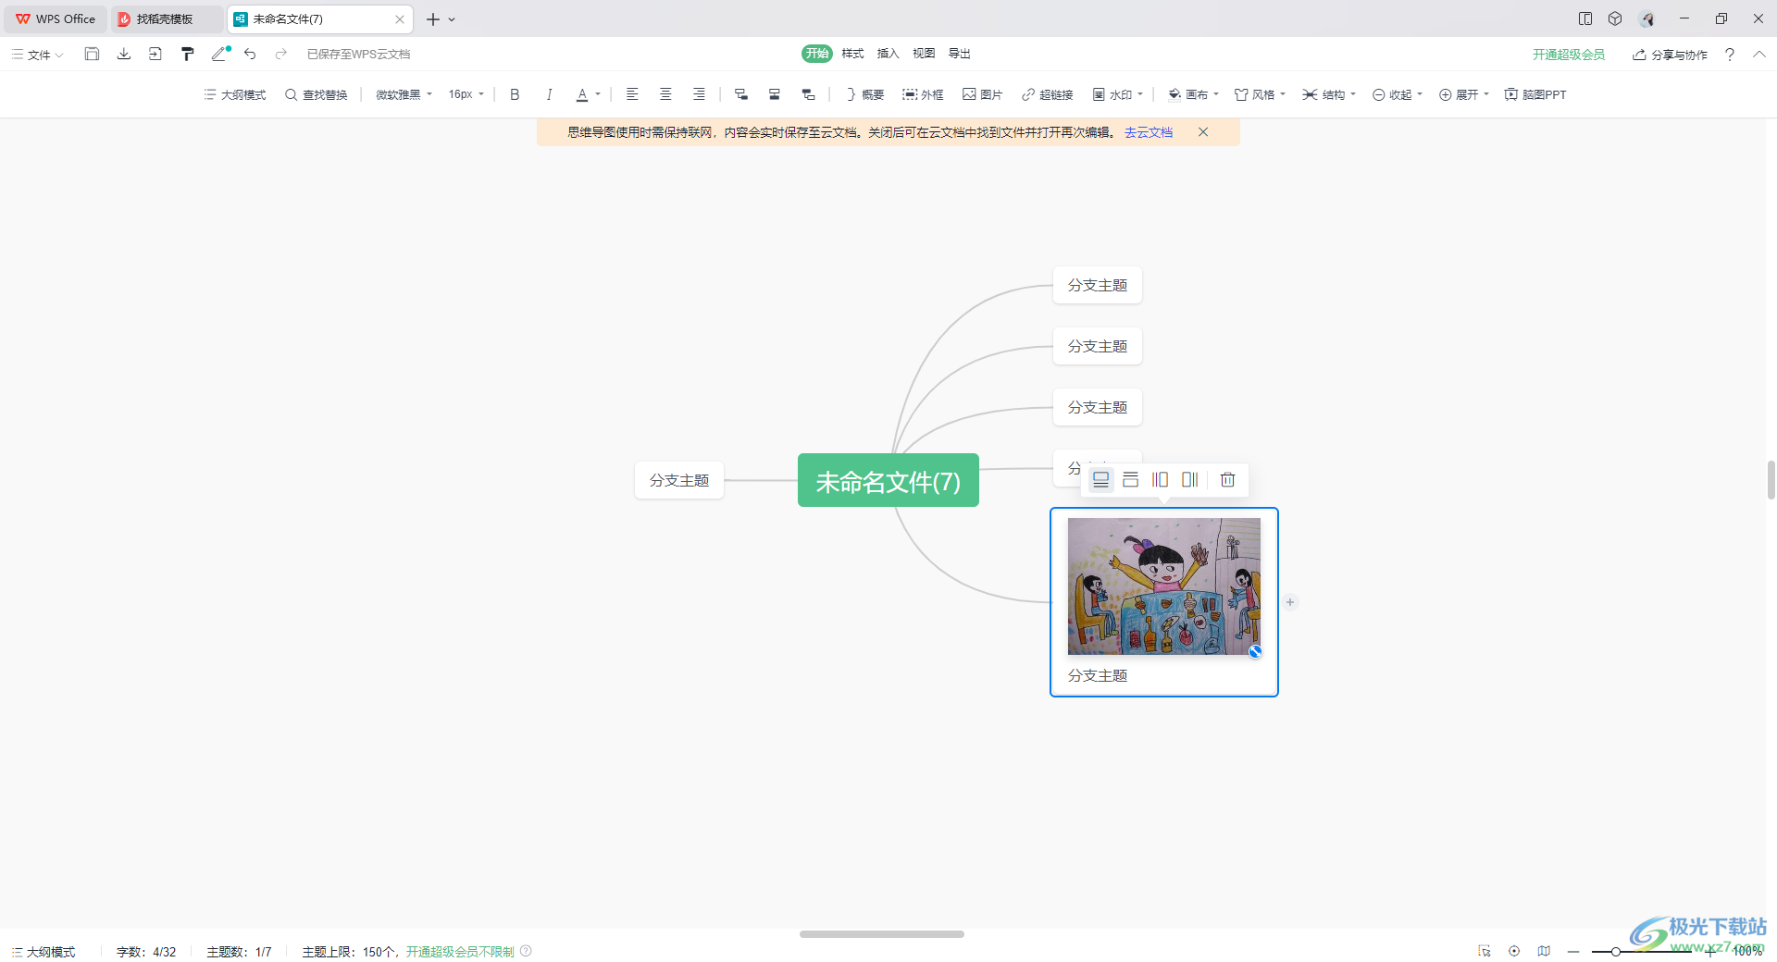This screenshot has height=962, width=1777.
Task: Set image position above text icon
Action: click(x=1100, y=479)
